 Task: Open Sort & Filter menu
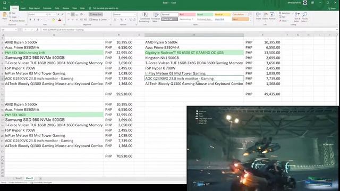click(x=297, y=17)
